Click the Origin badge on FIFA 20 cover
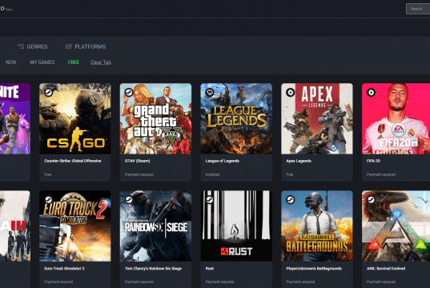430x288 pixels. 371,92
